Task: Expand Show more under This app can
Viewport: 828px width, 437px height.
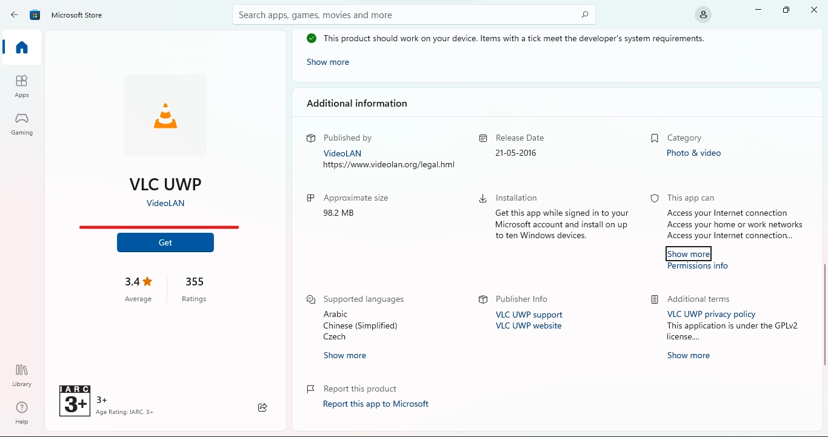Action: (689, 254)
